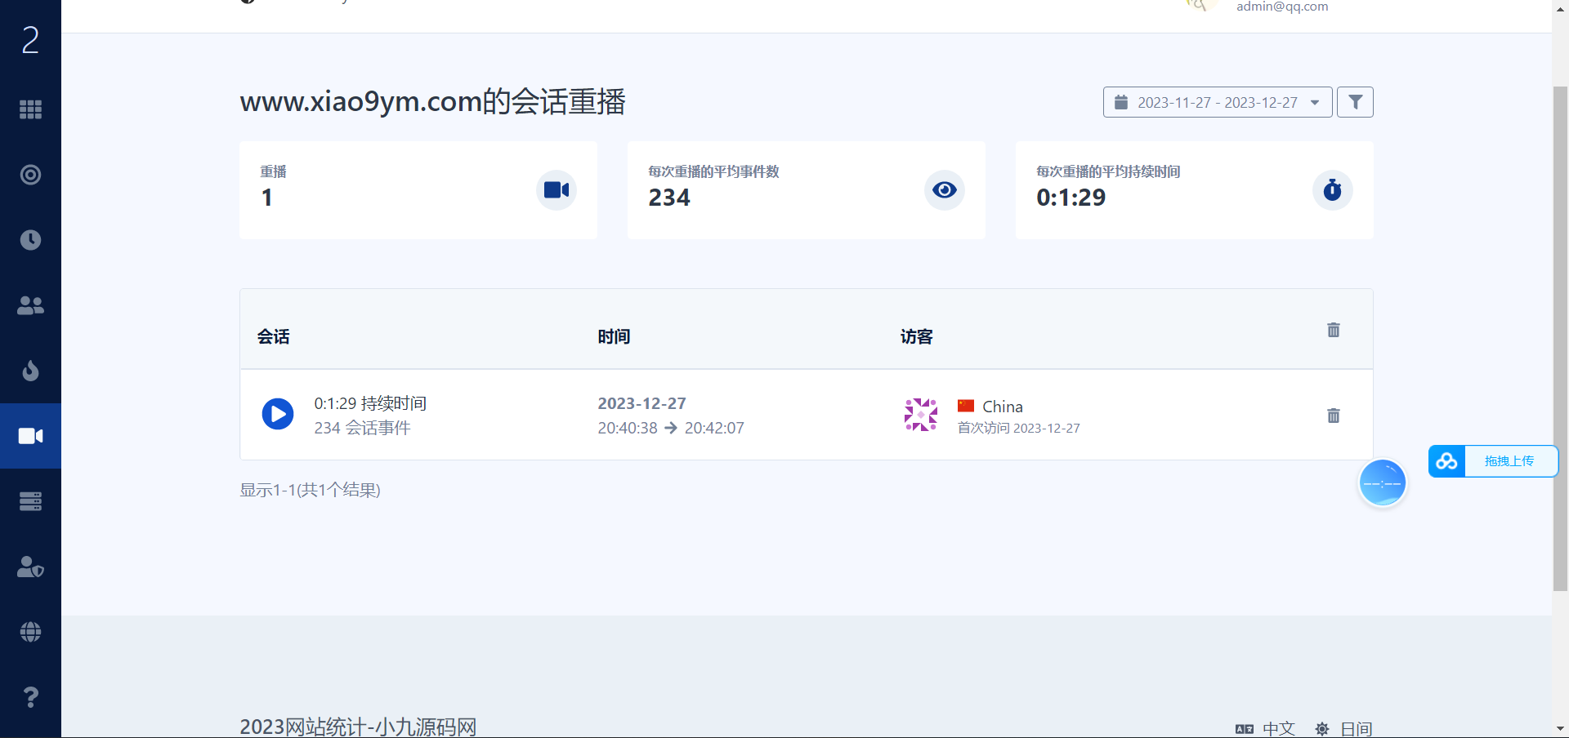Viewport: 1569px width, 738px height.
Task: Click the 2023-12-27 session date
Action: pyautogui.click(x=641, y=403)
